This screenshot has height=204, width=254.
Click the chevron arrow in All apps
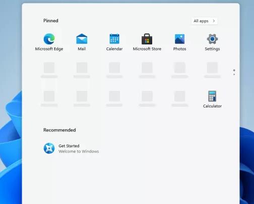[x=214, y=21]
